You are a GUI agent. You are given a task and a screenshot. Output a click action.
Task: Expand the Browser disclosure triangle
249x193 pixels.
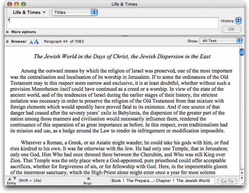coord(7,42)
